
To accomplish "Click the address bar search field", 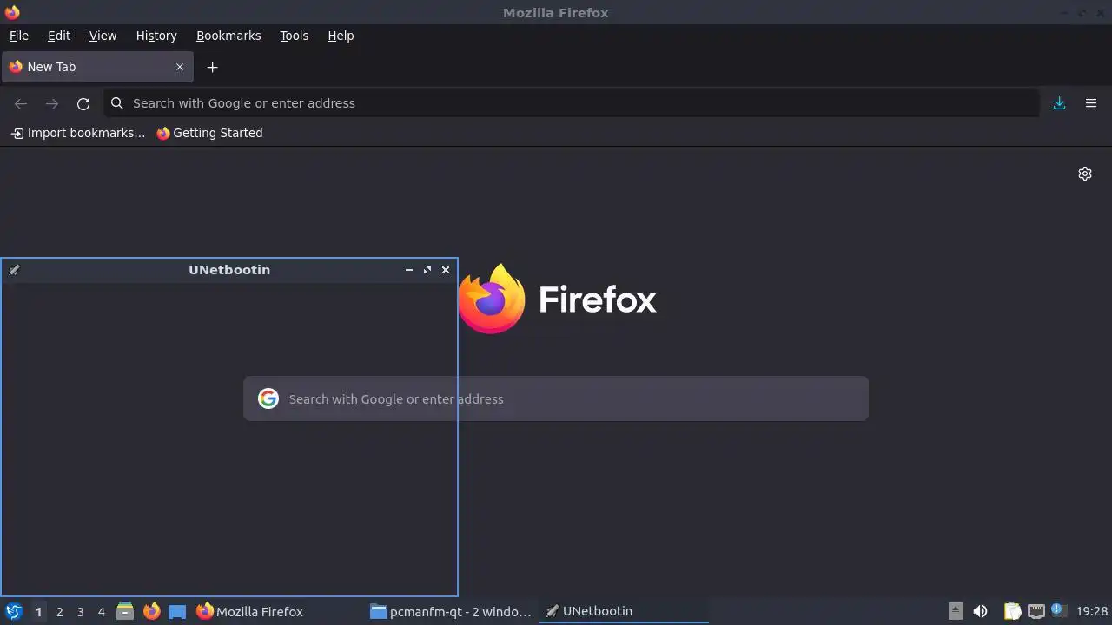I will coord(572,103).
